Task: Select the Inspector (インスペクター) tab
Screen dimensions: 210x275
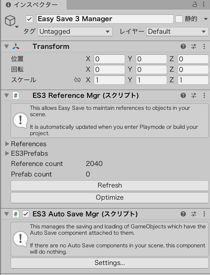Action: (33, 5)
